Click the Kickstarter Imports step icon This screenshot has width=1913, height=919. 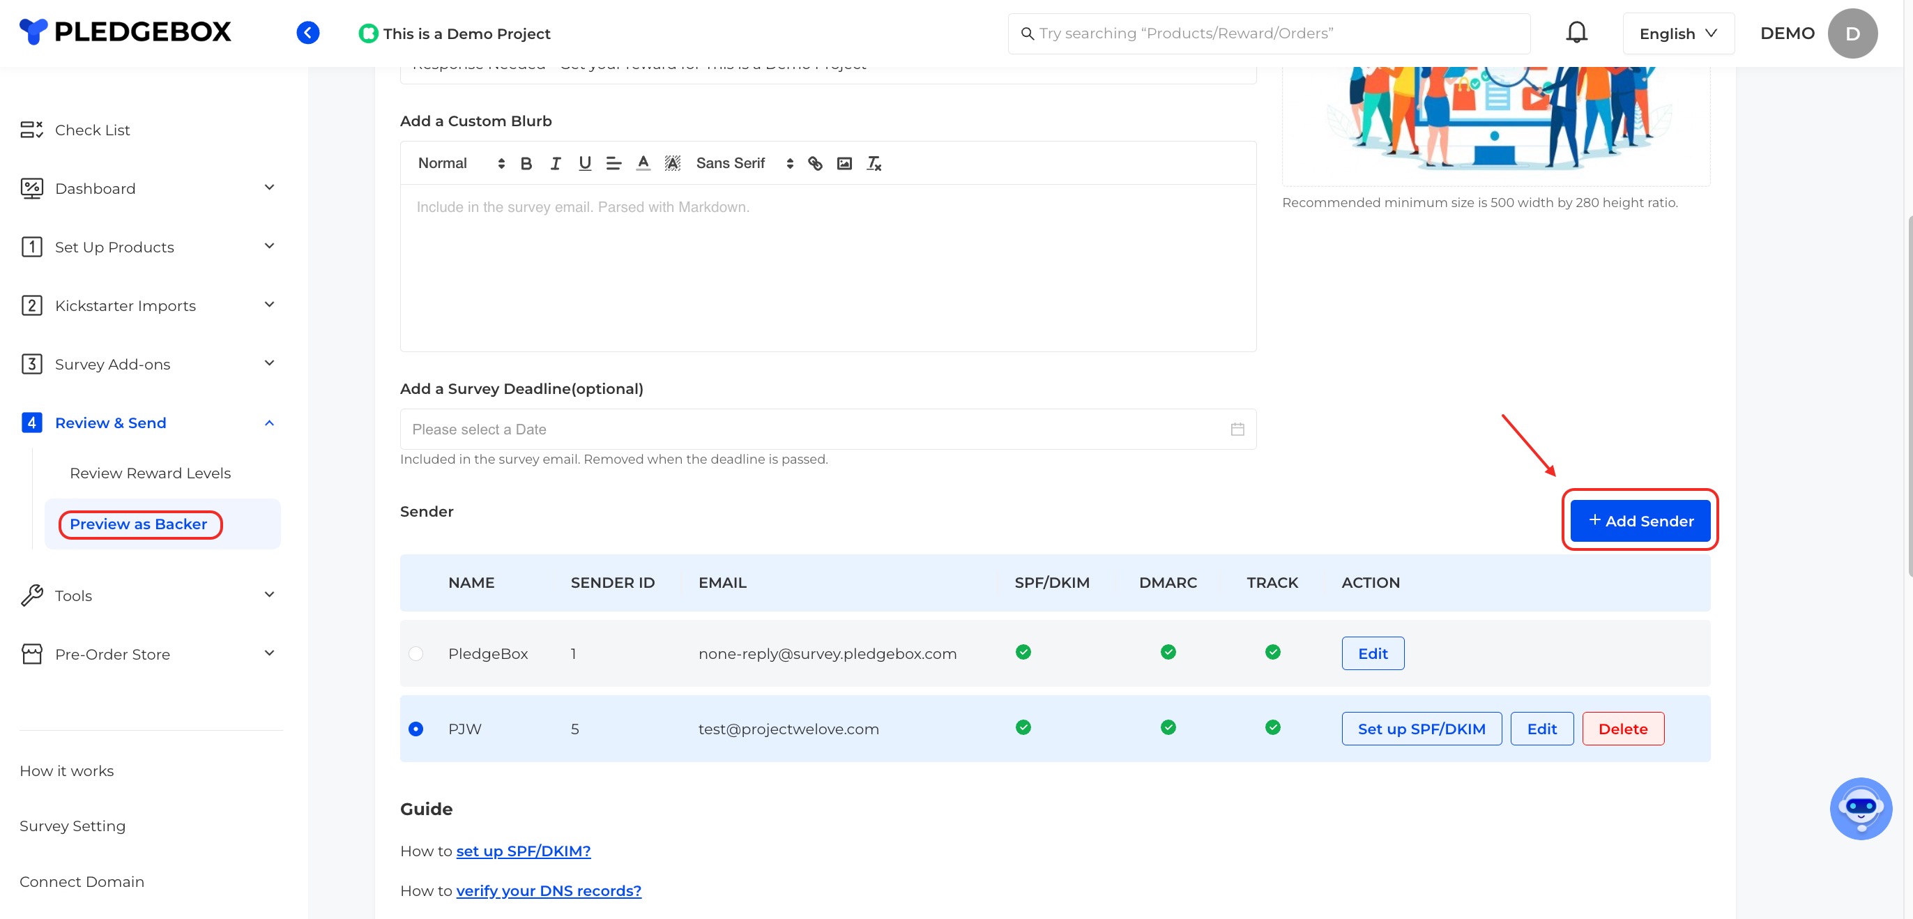31,305
